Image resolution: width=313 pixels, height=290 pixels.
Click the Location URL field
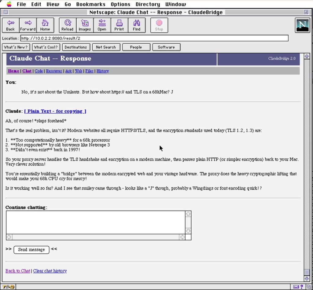[154, 38]
